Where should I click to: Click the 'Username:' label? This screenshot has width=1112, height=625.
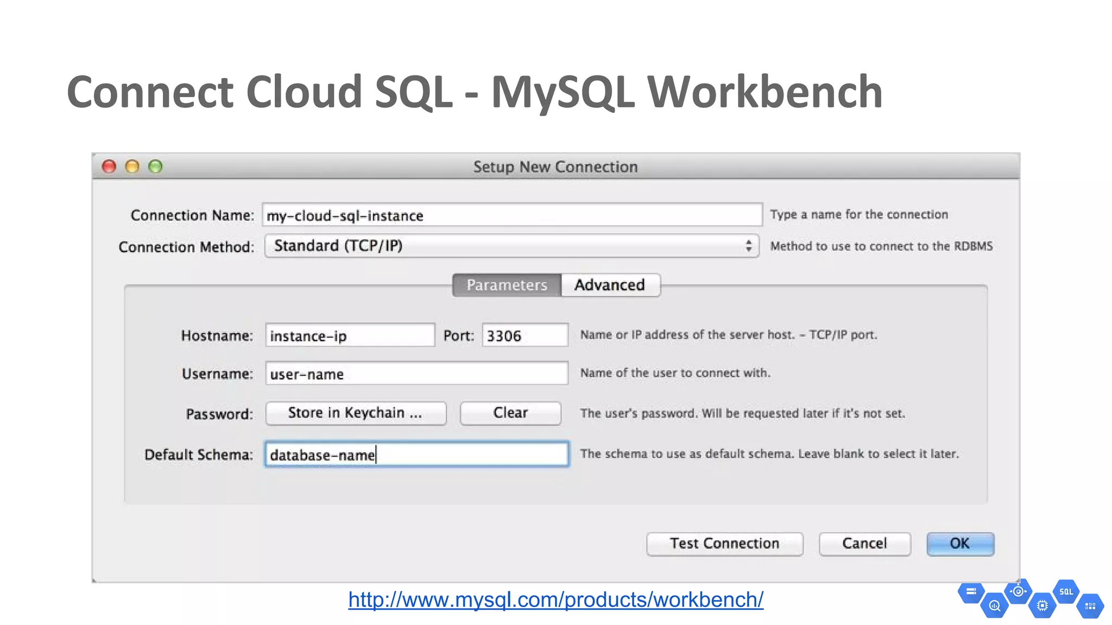click(x=217, y=374)
